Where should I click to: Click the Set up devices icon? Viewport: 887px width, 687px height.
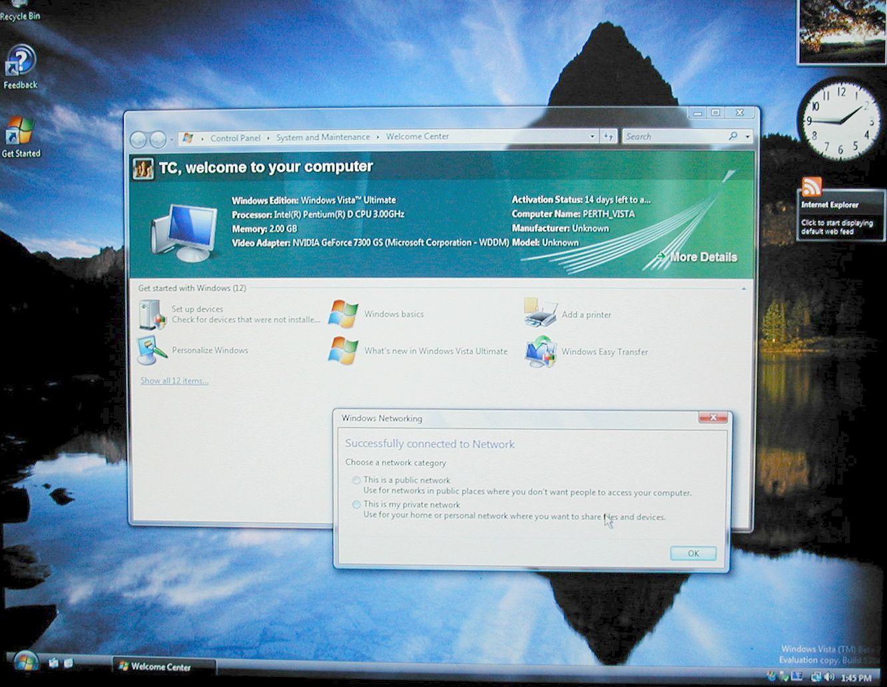pyautogui.click(x=152, y=314)
